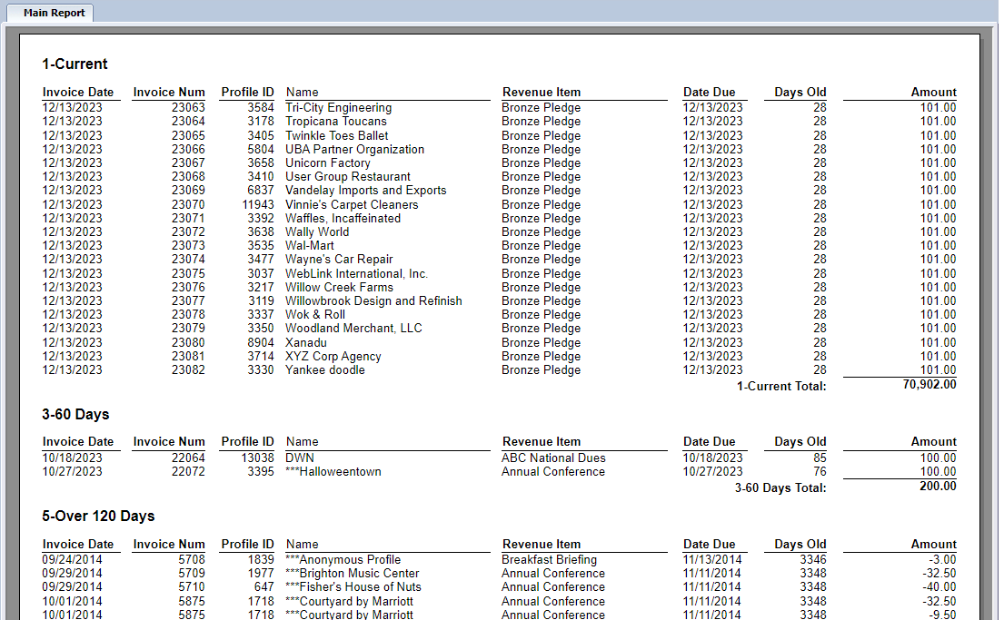Click ***Brighton Music Center name

pyautogui.click(x=353, y=574)
